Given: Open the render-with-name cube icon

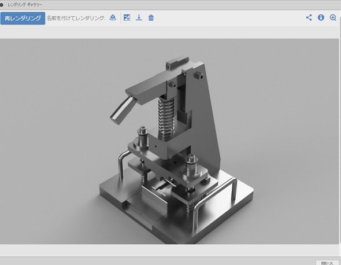Looking at the screenshot, I should pyautogui.click(x=113, y=17).
